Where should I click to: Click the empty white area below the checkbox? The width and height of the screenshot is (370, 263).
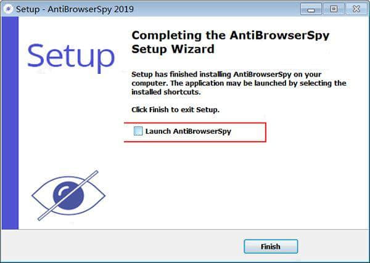coord(236,184)
